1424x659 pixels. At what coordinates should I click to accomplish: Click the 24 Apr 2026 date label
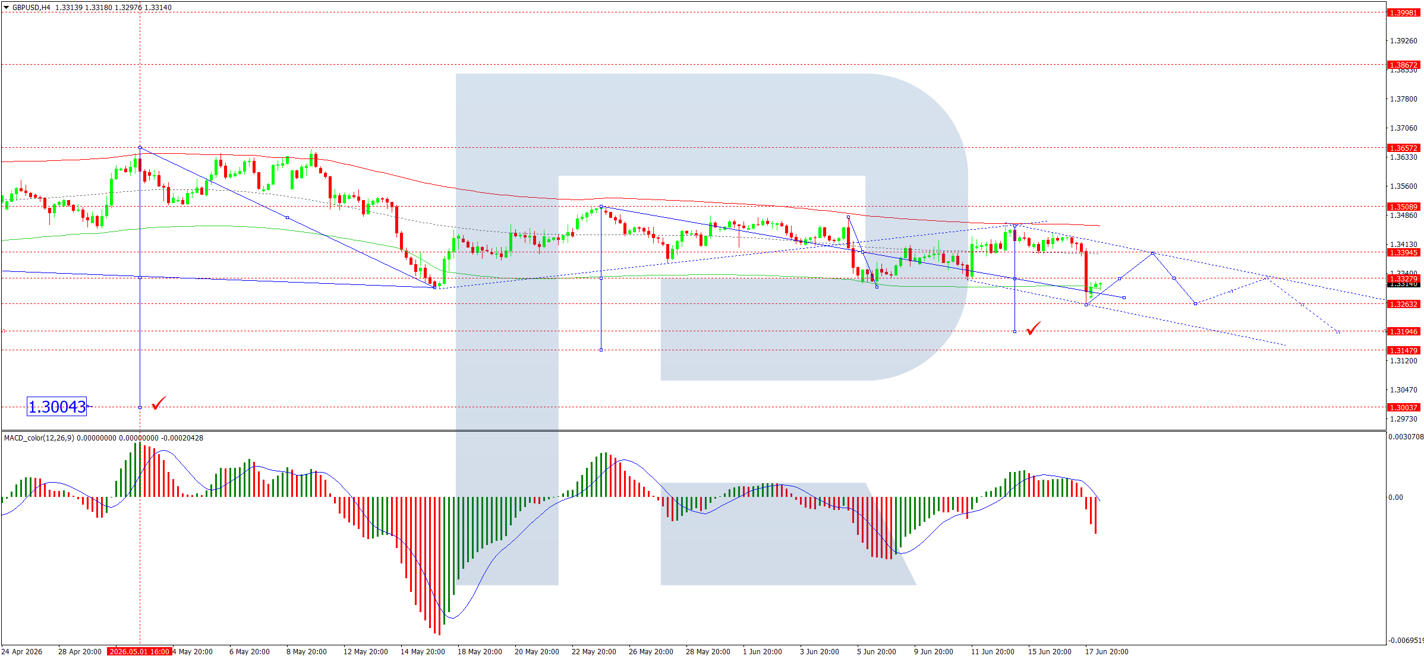point(22,652)
